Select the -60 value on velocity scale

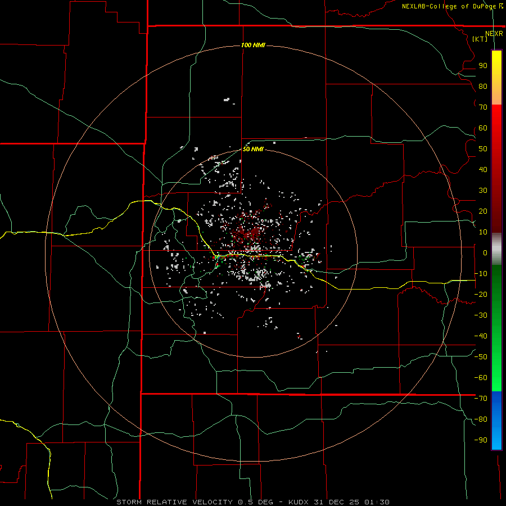point(481,378)
